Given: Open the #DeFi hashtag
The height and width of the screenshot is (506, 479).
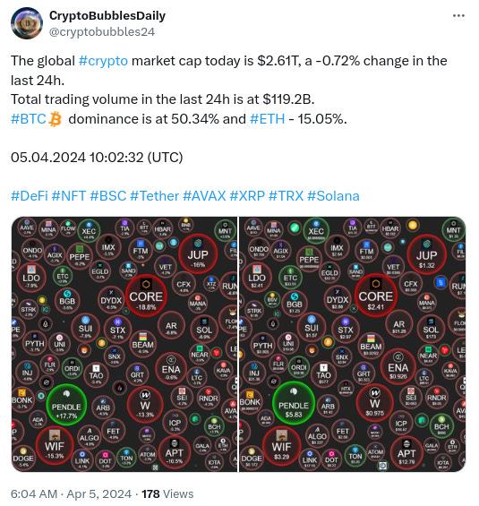Looking at the screenshot, I should pyautogui.click(x=30, y=196).
